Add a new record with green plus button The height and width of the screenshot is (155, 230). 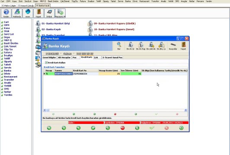click(x=108, y=128)
